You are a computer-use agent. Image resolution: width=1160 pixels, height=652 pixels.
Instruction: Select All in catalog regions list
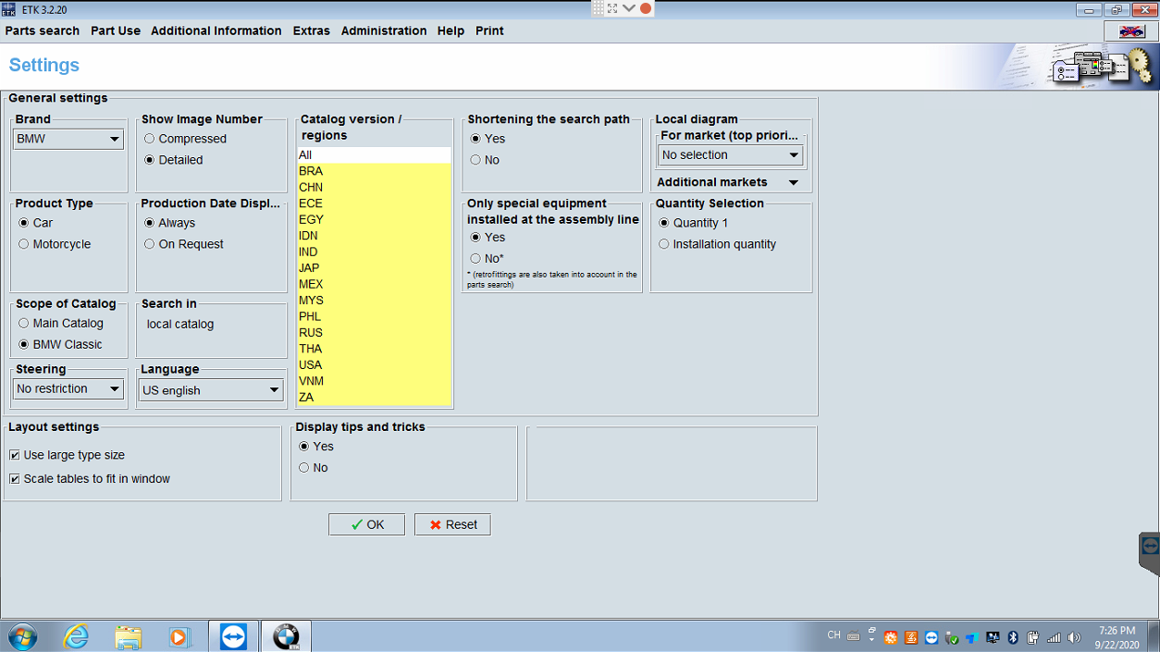375,155
